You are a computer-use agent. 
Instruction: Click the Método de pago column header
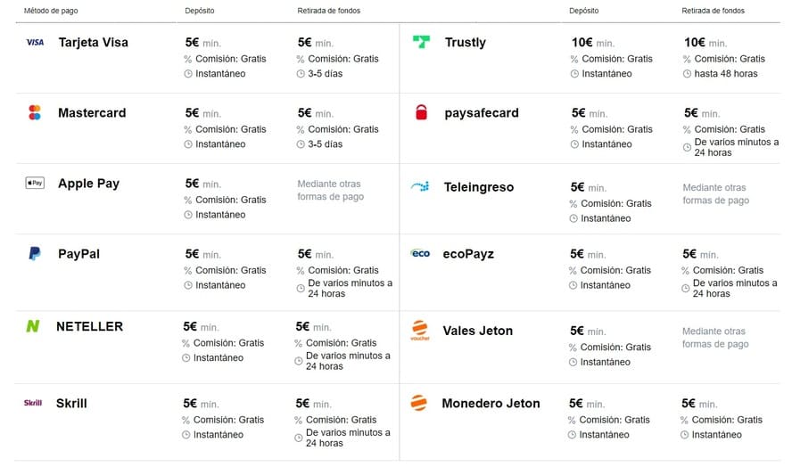[x=51, y=11]
